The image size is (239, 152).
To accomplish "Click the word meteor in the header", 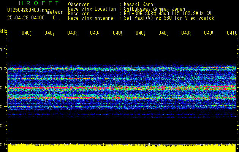I will coord(55,12).
